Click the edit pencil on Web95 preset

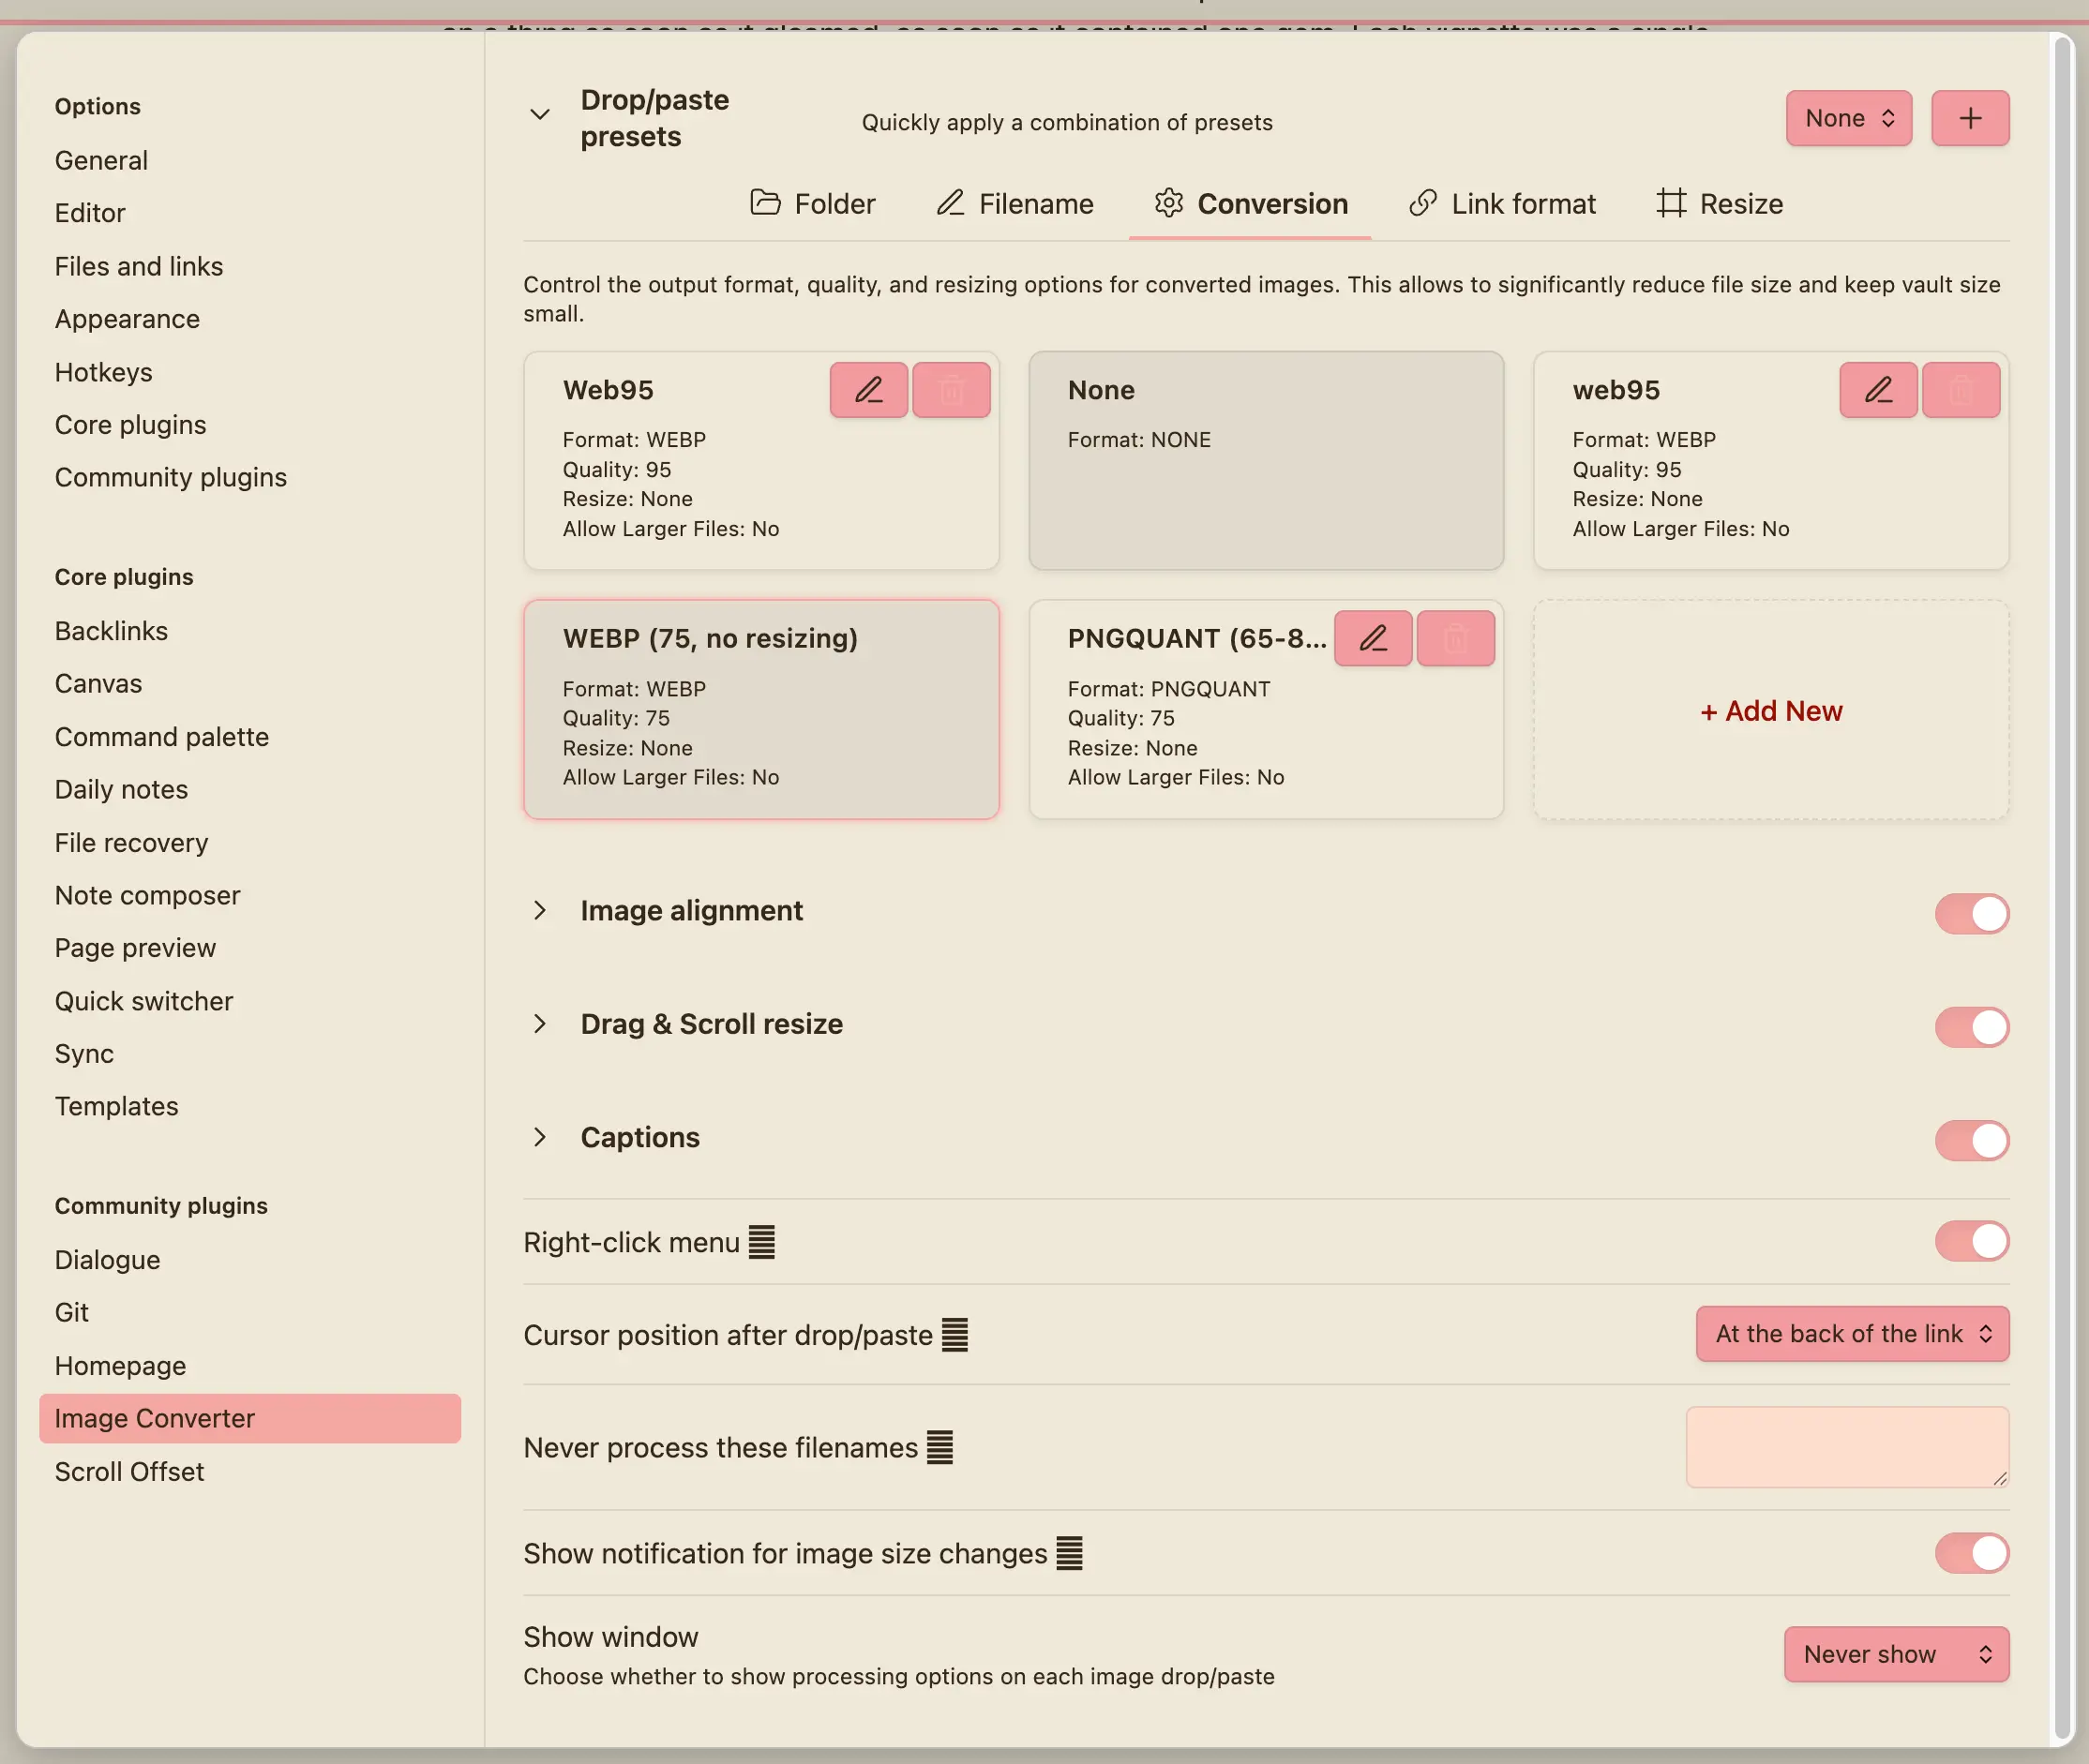point(868,390)
